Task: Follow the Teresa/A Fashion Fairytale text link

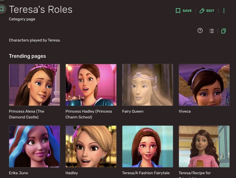Action: [x=146, y=173]
